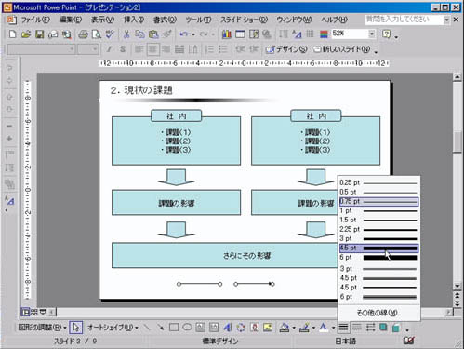Undo the last action
This screenshot has height=349, width=464.
pos(184,34)
